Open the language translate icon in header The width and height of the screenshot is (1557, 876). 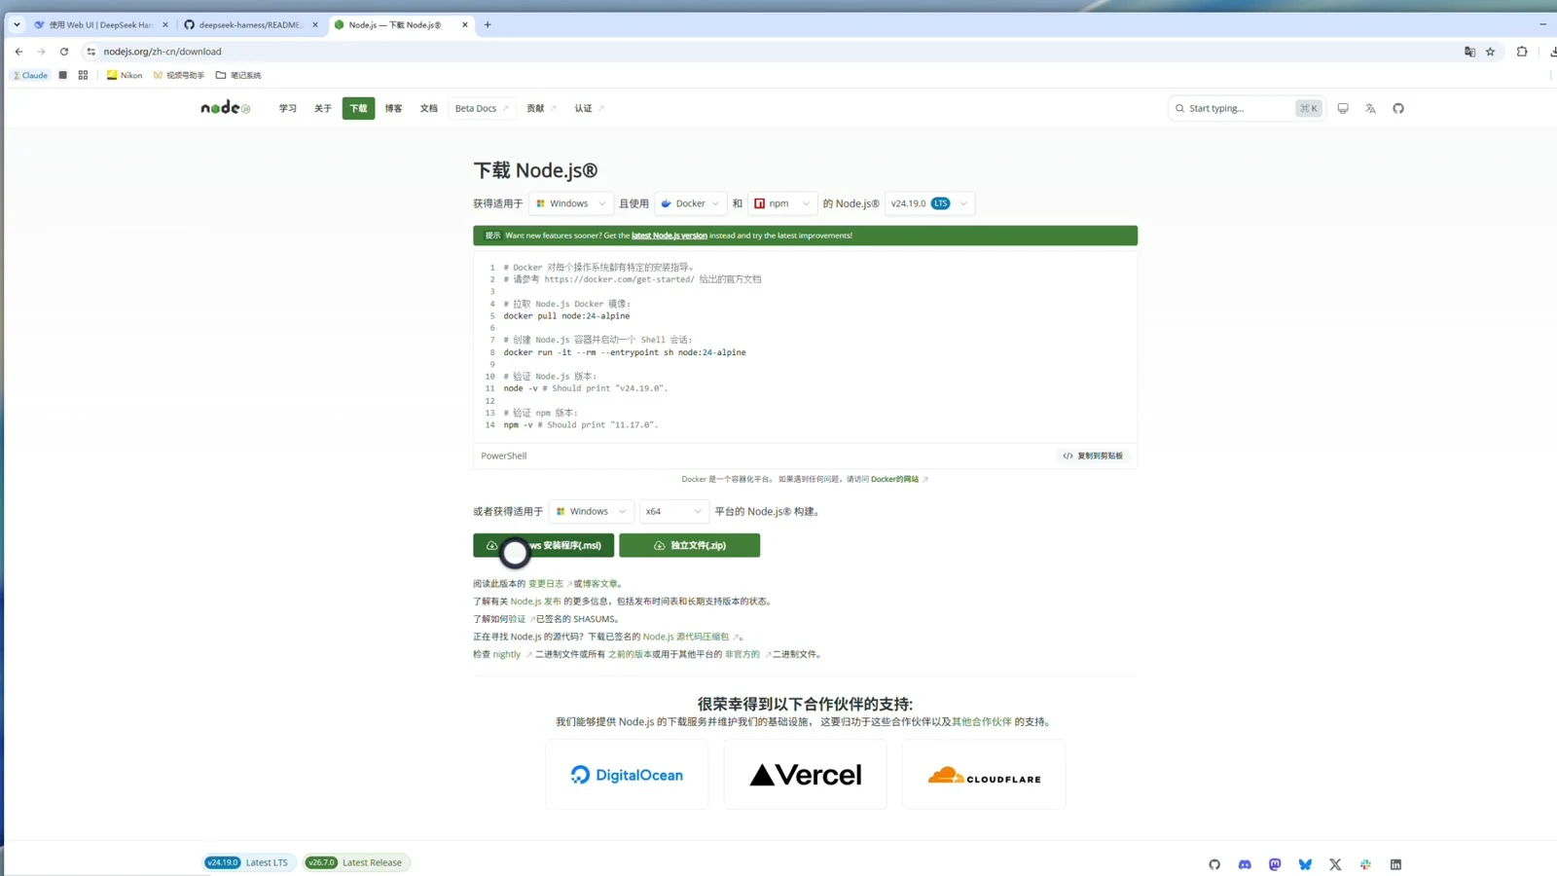point(1370,108)
